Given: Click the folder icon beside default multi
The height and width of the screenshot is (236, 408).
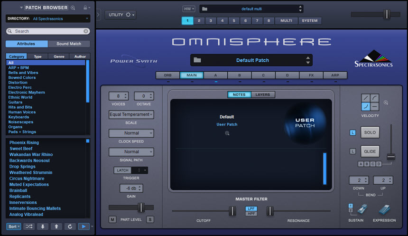Looking at the screenshot, I should click(205, 9).
